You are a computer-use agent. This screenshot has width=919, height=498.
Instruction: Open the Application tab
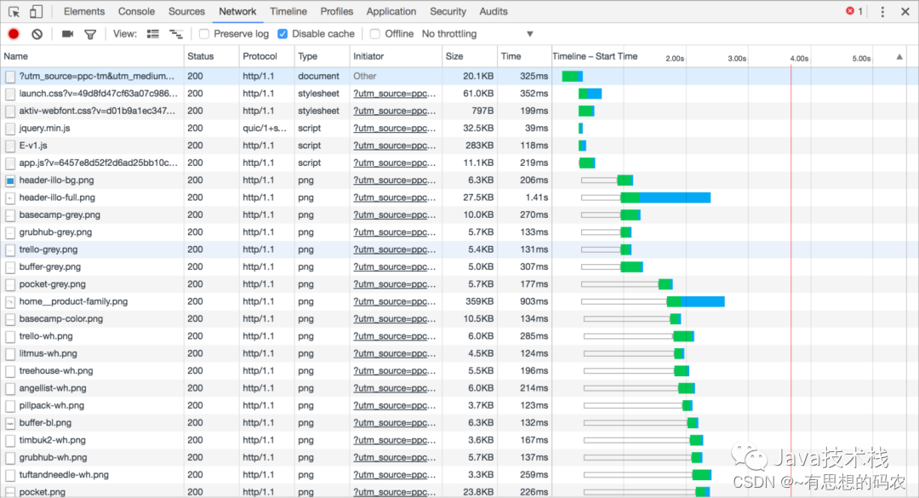tap(391, 12)
